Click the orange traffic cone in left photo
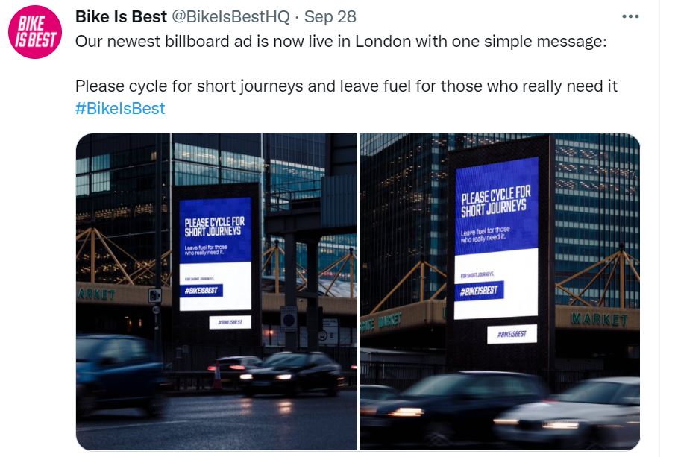The image size is (678, 457). (218, 376)
